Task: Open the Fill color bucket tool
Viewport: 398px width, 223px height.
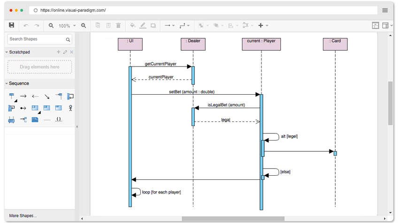Action: [x=132, y=25]
